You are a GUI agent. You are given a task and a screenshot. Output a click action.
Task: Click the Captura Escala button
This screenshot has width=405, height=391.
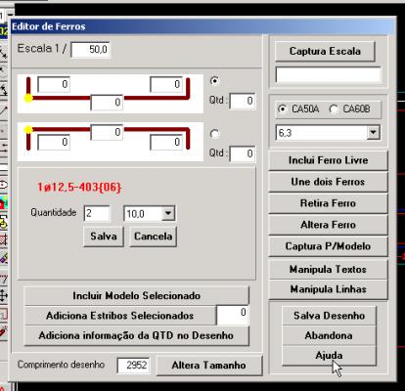coord(325,51)
